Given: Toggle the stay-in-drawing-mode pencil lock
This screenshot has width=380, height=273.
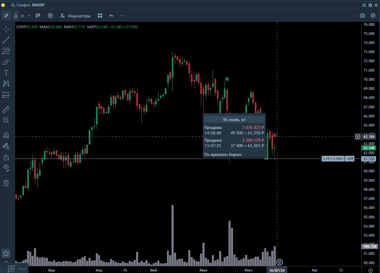Looking at the screenshot, I should pyautogui.click(x=6, y=146).
